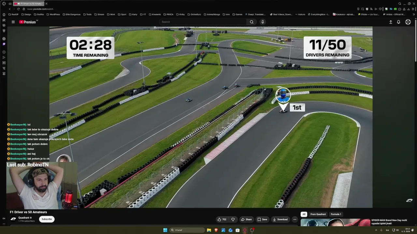417x234 pixels.
Task: Open the Quadrant channel avatar
Action: (x=13, y=219)
